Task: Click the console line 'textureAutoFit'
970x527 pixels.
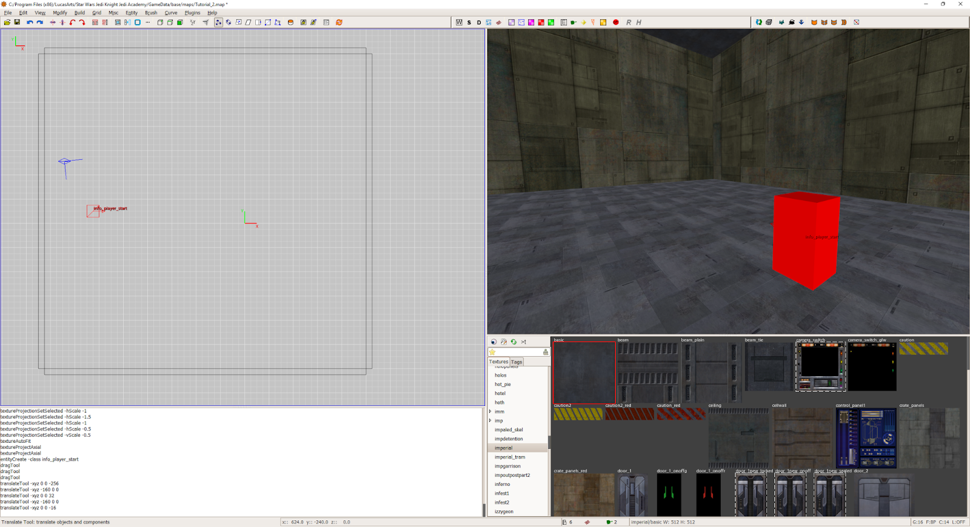Action: coord(16,441)
